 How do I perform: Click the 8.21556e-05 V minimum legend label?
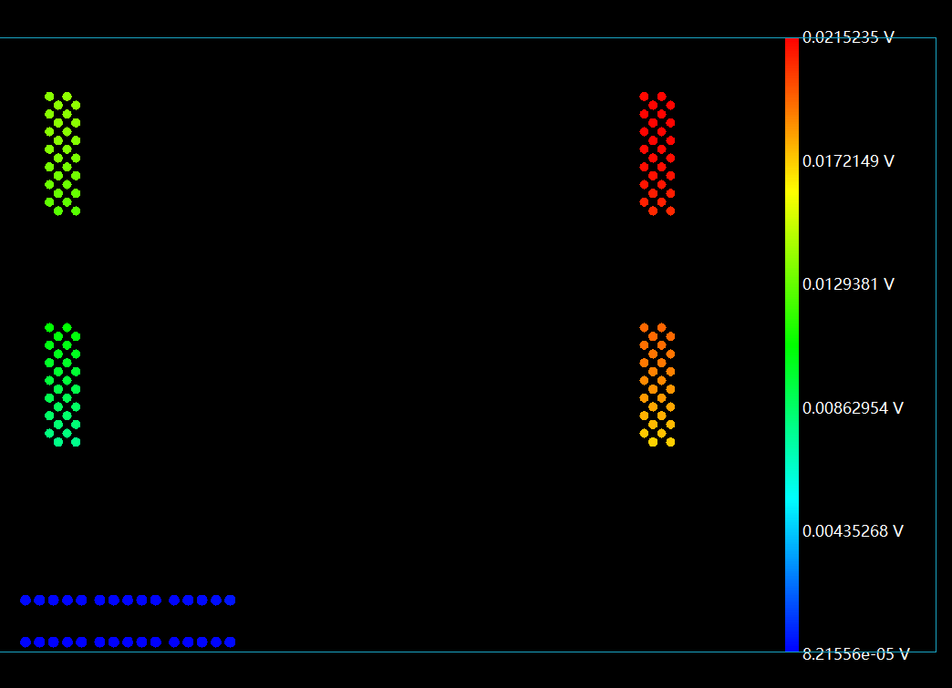(855, 653)
